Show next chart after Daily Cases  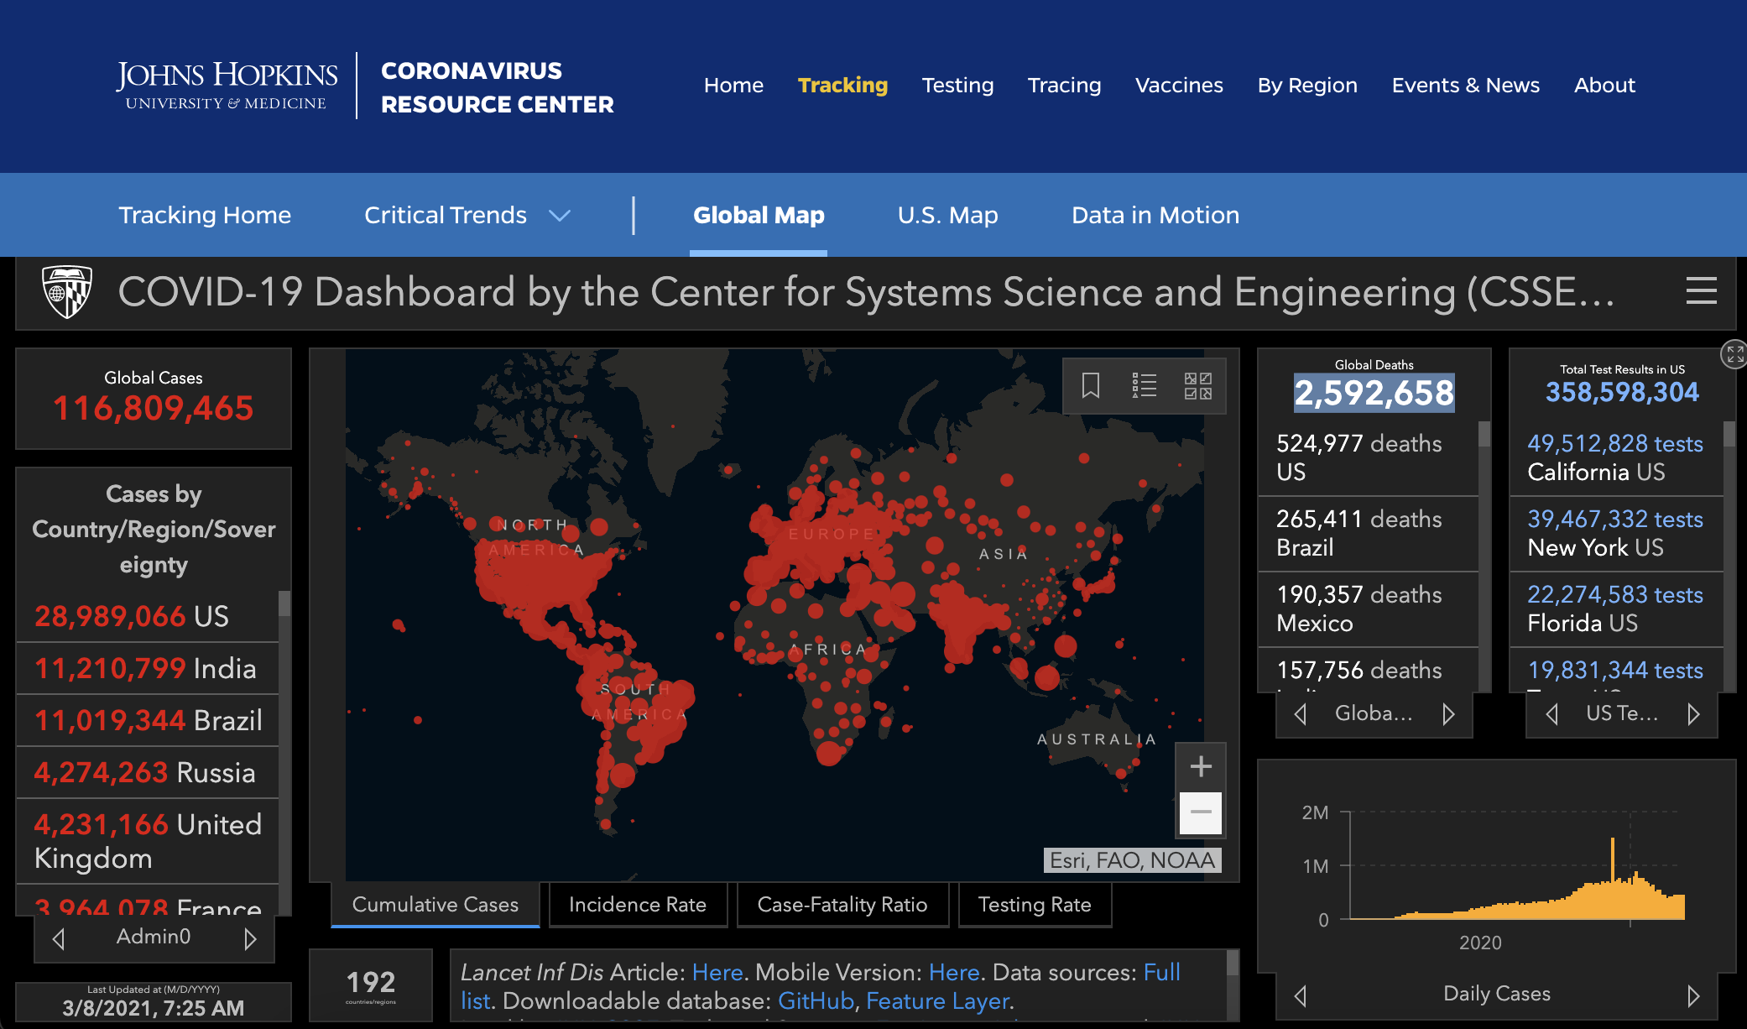pyautogui.click(x=1693, y=995)
